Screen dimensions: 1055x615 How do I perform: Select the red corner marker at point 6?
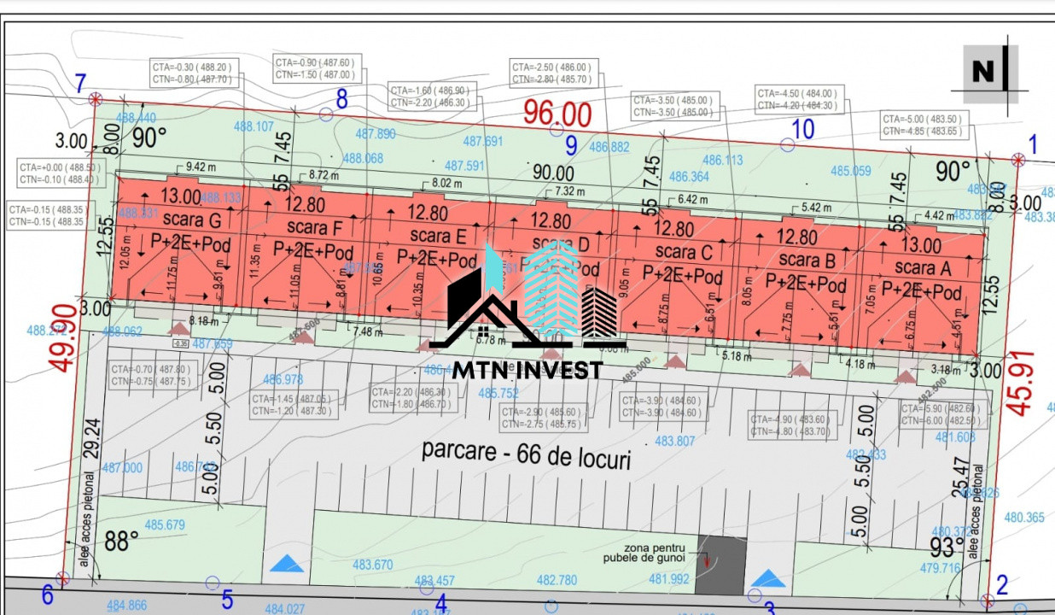point(61,578)
